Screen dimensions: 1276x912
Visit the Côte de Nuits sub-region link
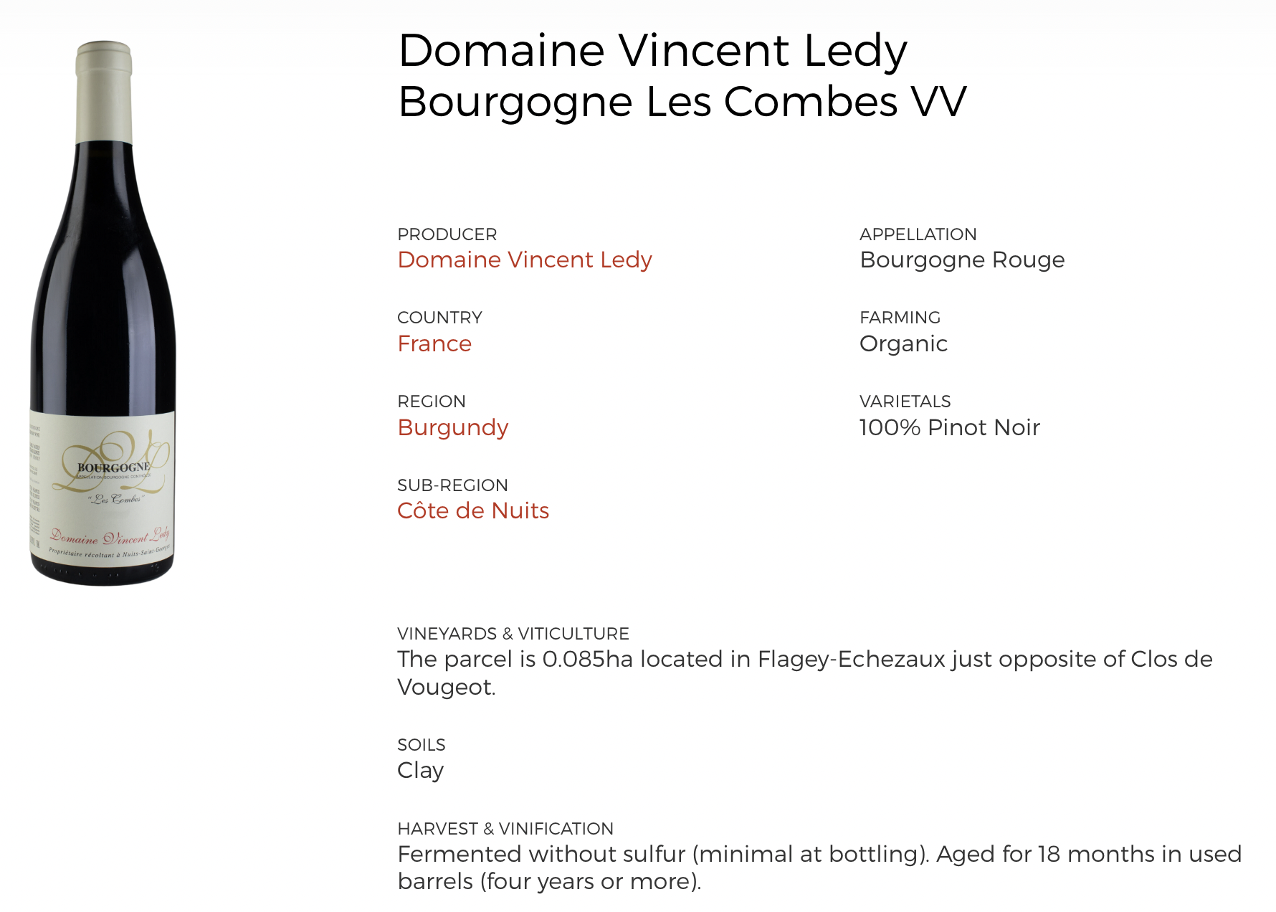coord(473,511)
